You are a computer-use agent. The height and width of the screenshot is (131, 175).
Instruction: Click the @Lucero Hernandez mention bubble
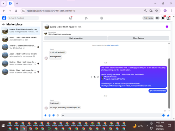157,91
